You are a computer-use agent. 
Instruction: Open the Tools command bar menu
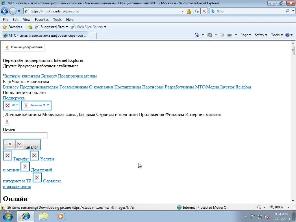point(277,35)
